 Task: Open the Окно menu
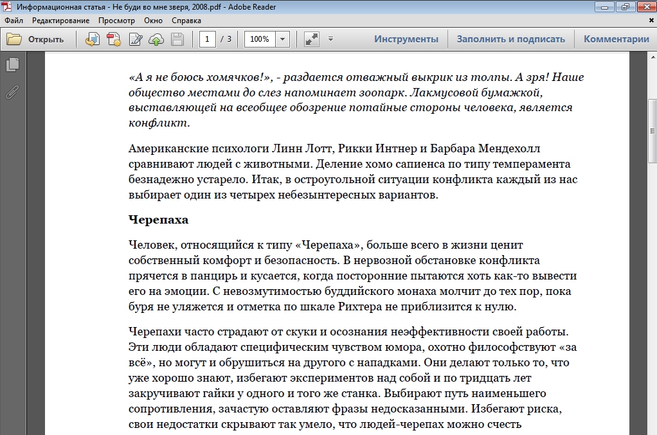(154, 21)
